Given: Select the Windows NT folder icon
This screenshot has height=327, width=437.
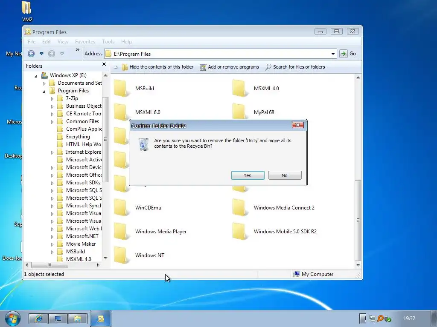Looking at the screenshot, I should pos(121,255).
